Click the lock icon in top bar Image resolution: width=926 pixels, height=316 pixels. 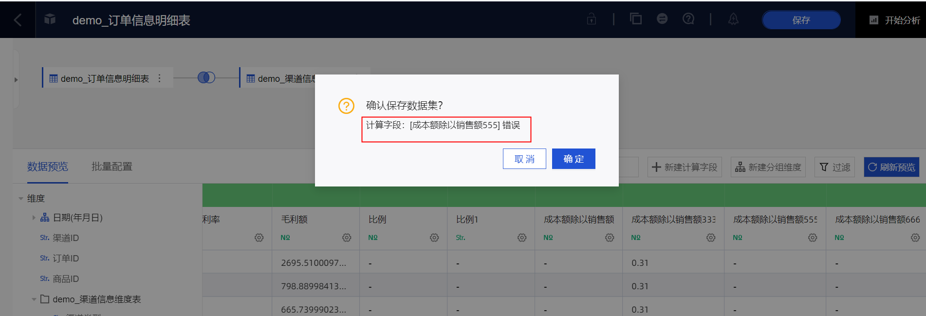(592, 19)
